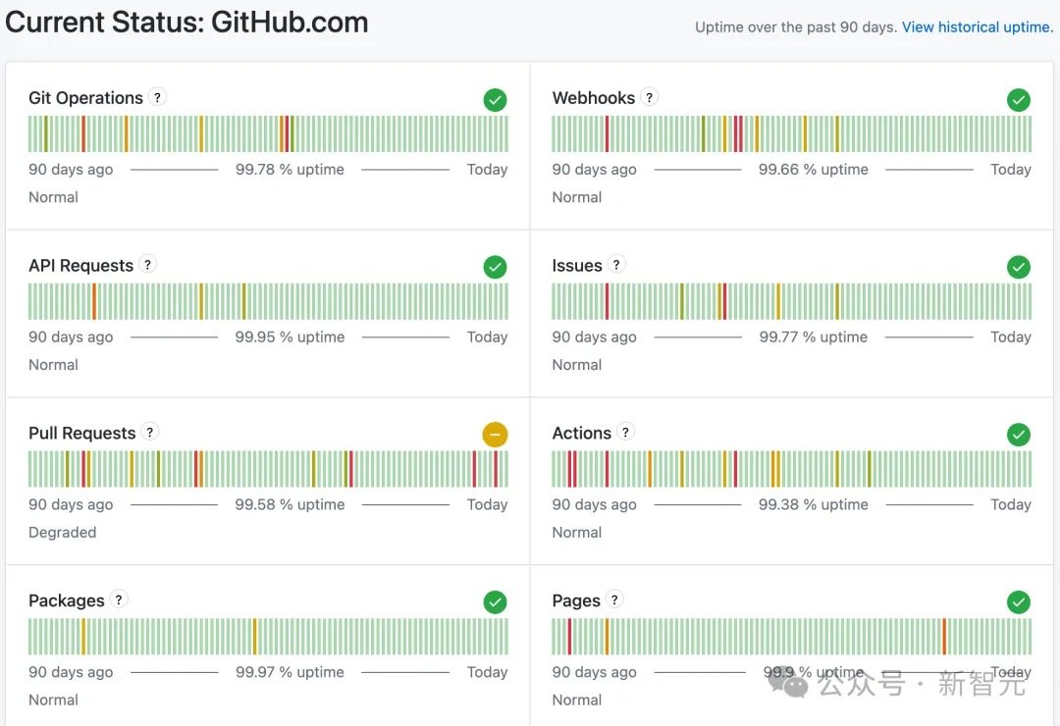Select the first red bar in Git Operations graph
The height and width of the screenshot is (726, 1060).
pos(83,133)
